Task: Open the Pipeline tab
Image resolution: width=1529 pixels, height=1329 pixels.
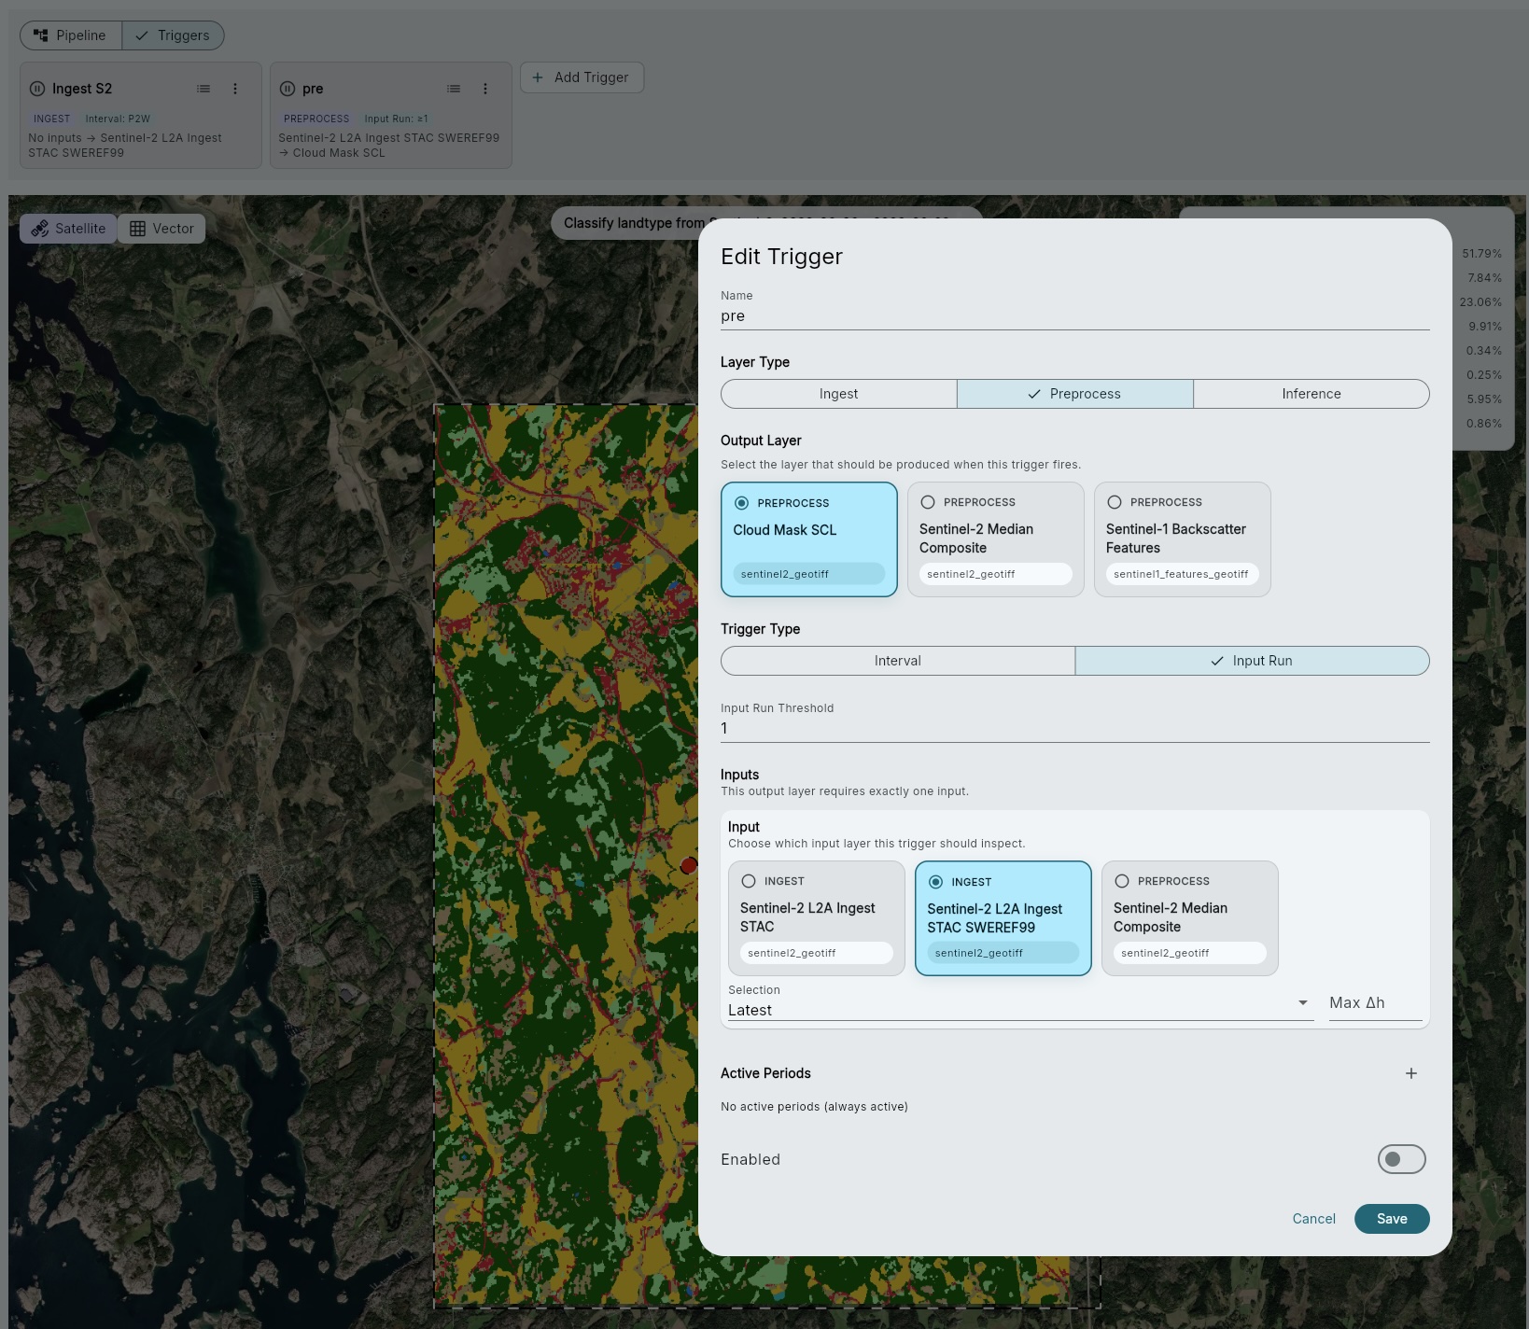Action: pyautogui.click(x=71, y=35)
